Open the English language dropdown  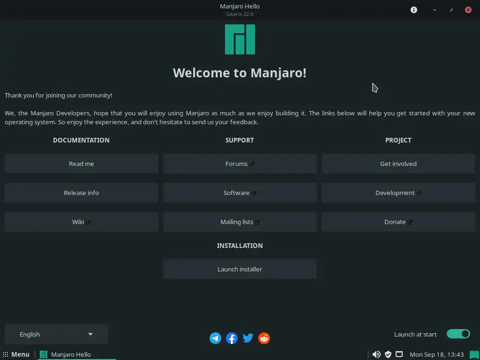[x=56, y=334]
